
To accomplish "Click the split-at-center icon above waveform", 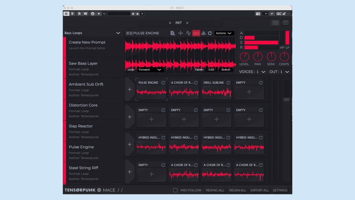I will point(180,33).
